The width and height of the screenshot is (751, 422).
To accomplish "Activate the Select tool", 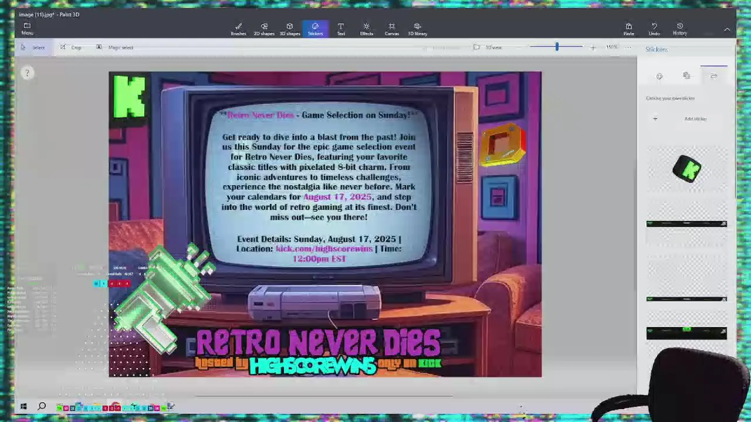I will point(33,47).
